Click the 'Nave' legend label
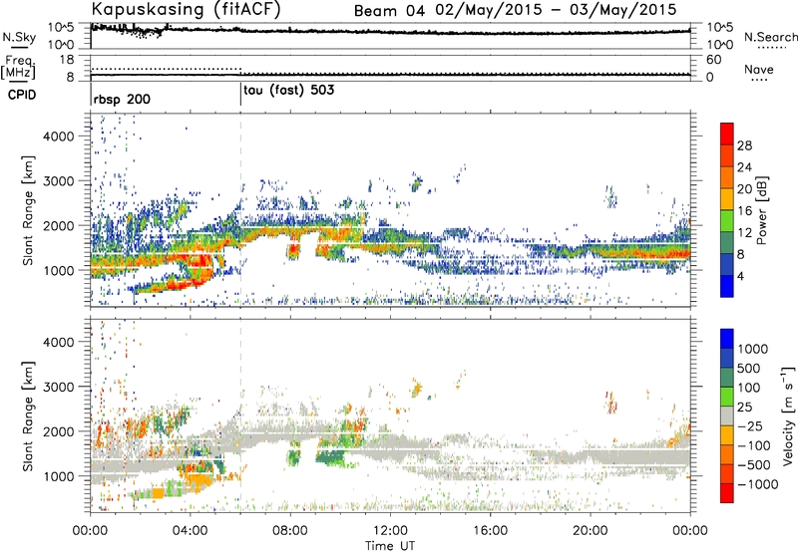This screenshot has width=798, height=552. [x=759, y=69]
